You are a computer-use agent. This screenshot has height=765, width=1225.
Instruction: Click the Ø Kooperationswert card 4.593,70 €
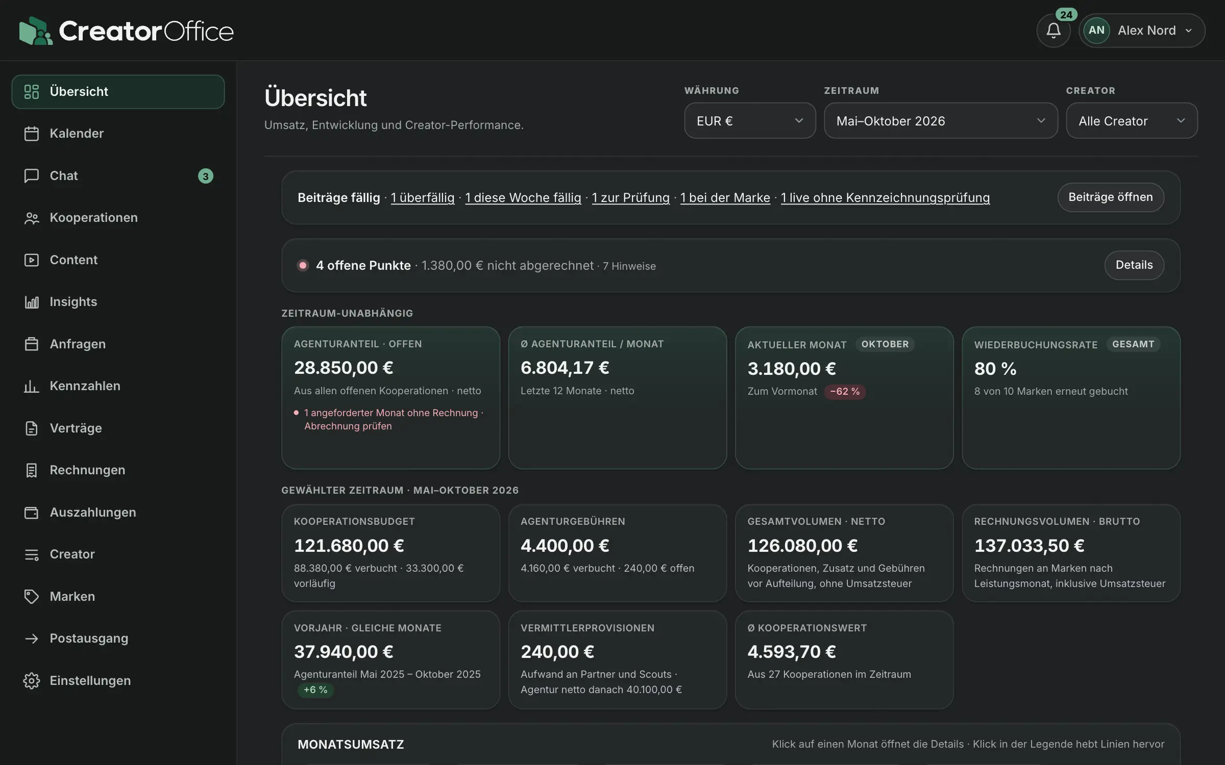844,660
